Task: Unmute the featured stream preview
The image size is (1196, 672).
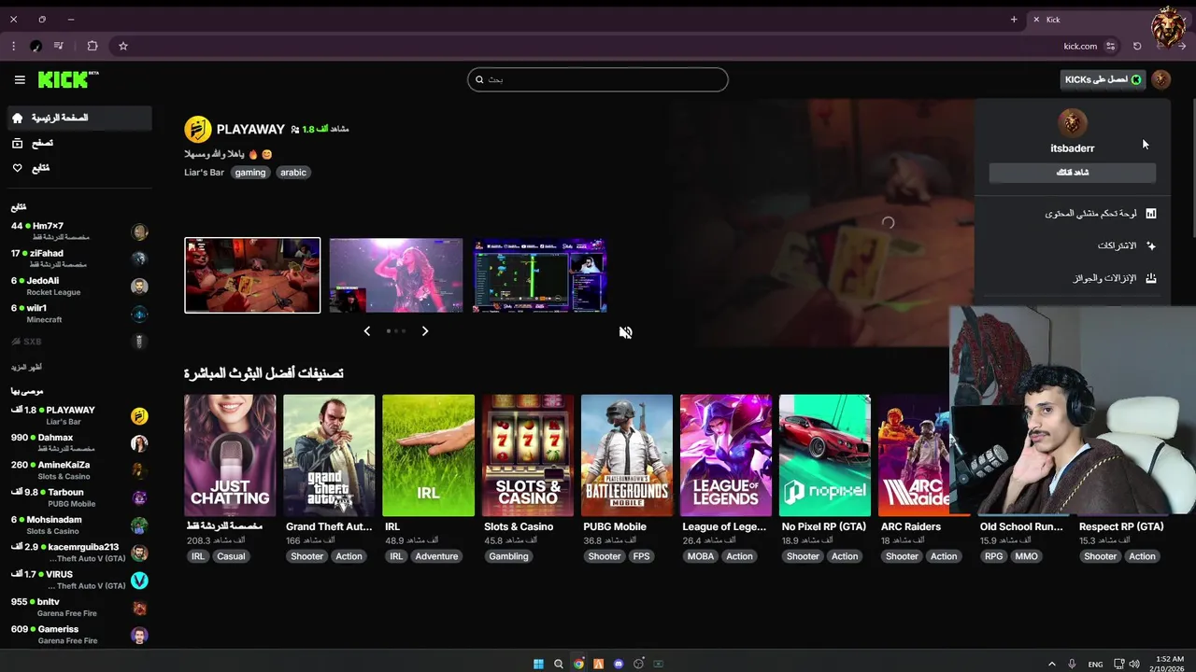Action: (x=626, y=332)
